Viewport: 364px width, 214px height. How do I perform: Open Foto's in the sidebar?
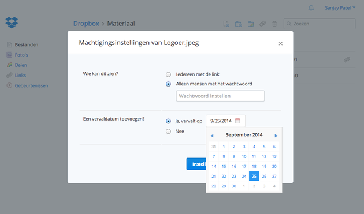pos(21,55)
